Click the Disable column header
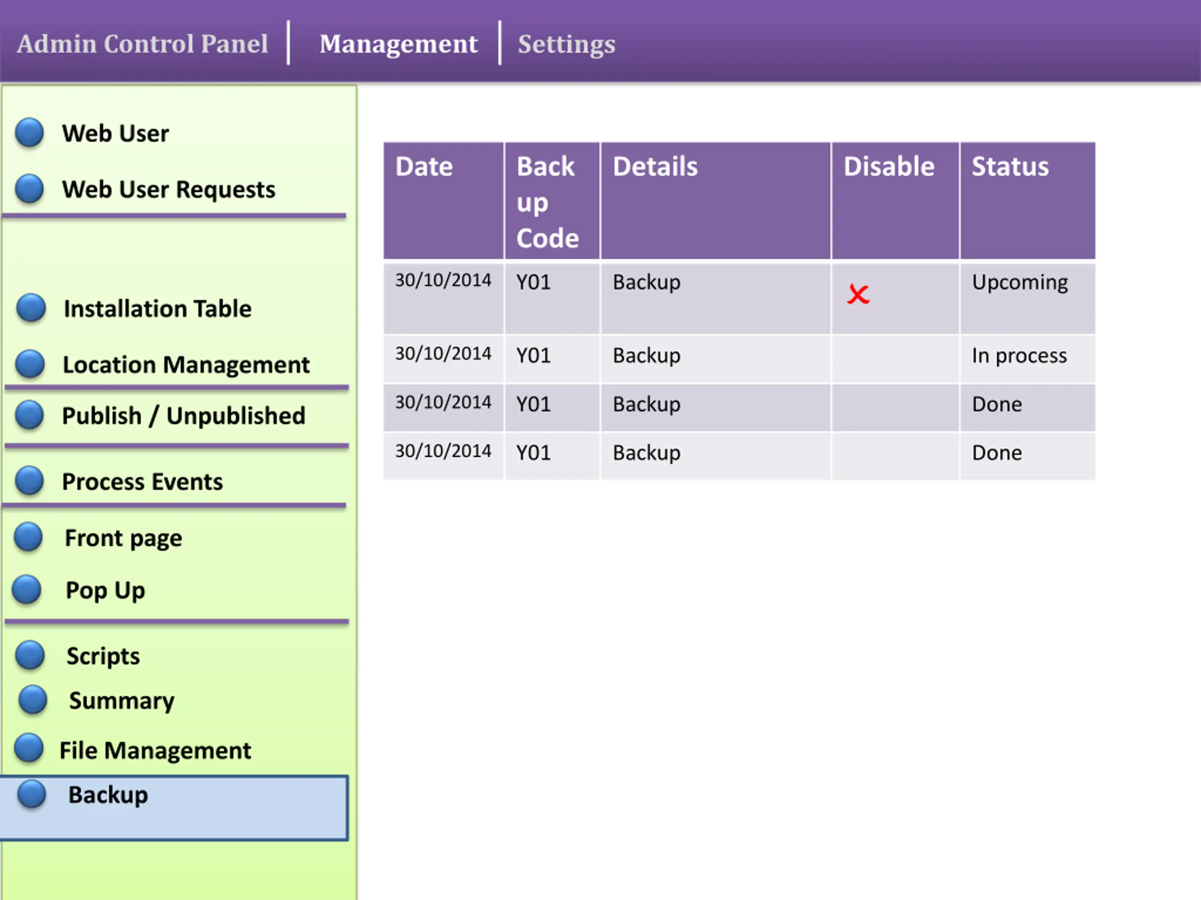 pos(889,166)
